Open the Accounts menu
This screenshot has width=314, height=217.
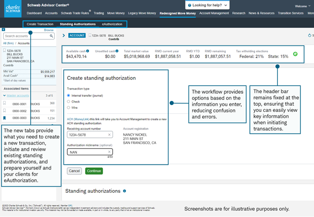(x=51, y=13)
